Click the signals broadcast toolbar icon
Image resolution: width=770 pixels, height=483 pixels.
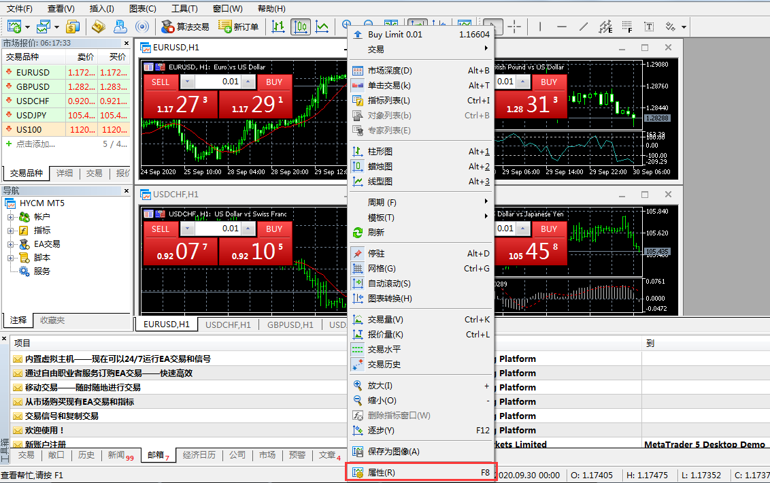pyautogui.click(x=142, y=27)
